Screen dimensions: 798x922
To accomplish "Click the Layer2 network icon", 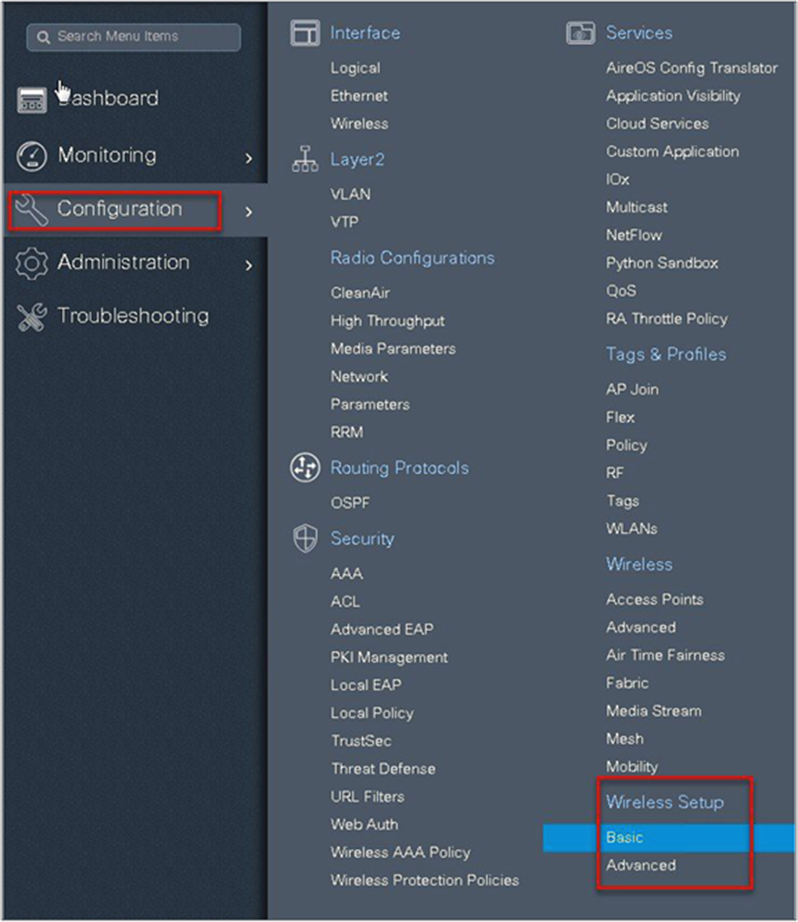I will (304, 160).
